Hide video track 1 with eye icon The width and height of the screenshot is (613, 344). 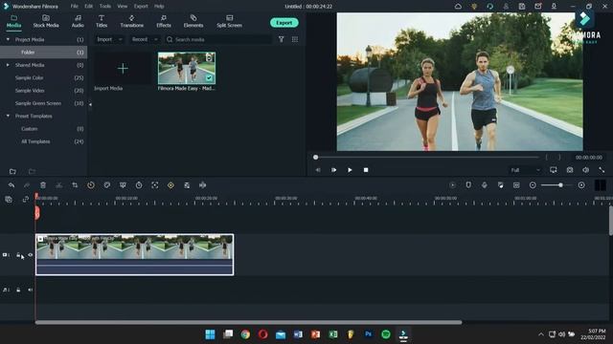(x=30, y=255)
